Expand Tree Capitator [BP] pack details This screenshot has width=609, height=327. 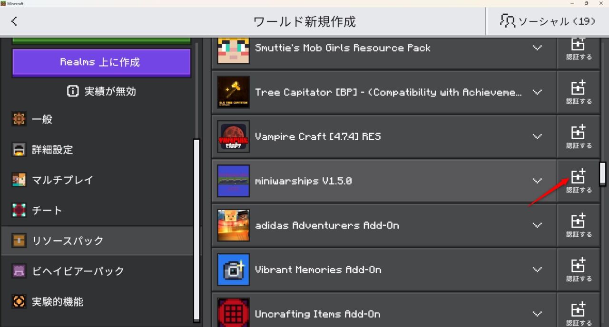click(538, 92)
